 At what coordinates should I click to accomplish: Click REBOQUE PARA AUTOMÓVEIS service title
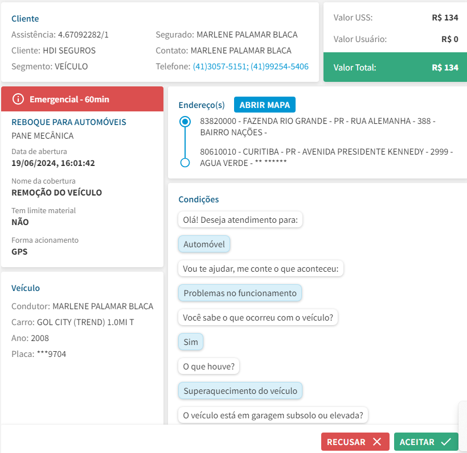[69, 122]
